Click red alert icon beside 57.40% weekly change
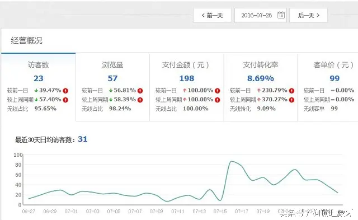Image resolution: width=358 pixels, height=220 pixels. (x=65, y=100)
